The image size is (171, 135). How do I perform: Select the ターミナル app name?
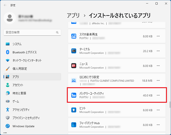[x=85, y=49]
